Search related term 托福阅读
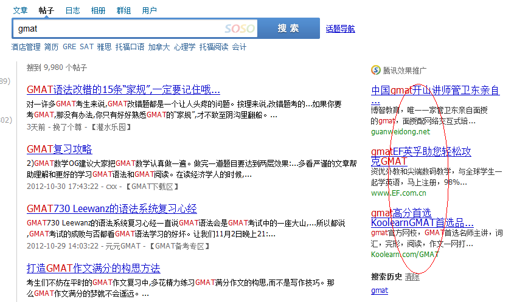 [x=214, y=47]
